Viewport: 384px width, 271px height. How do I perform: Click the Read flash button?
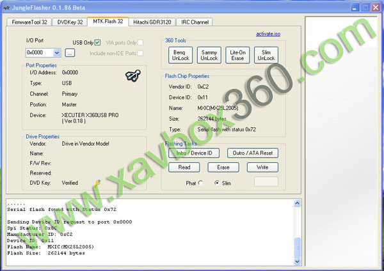click(184, 167)
